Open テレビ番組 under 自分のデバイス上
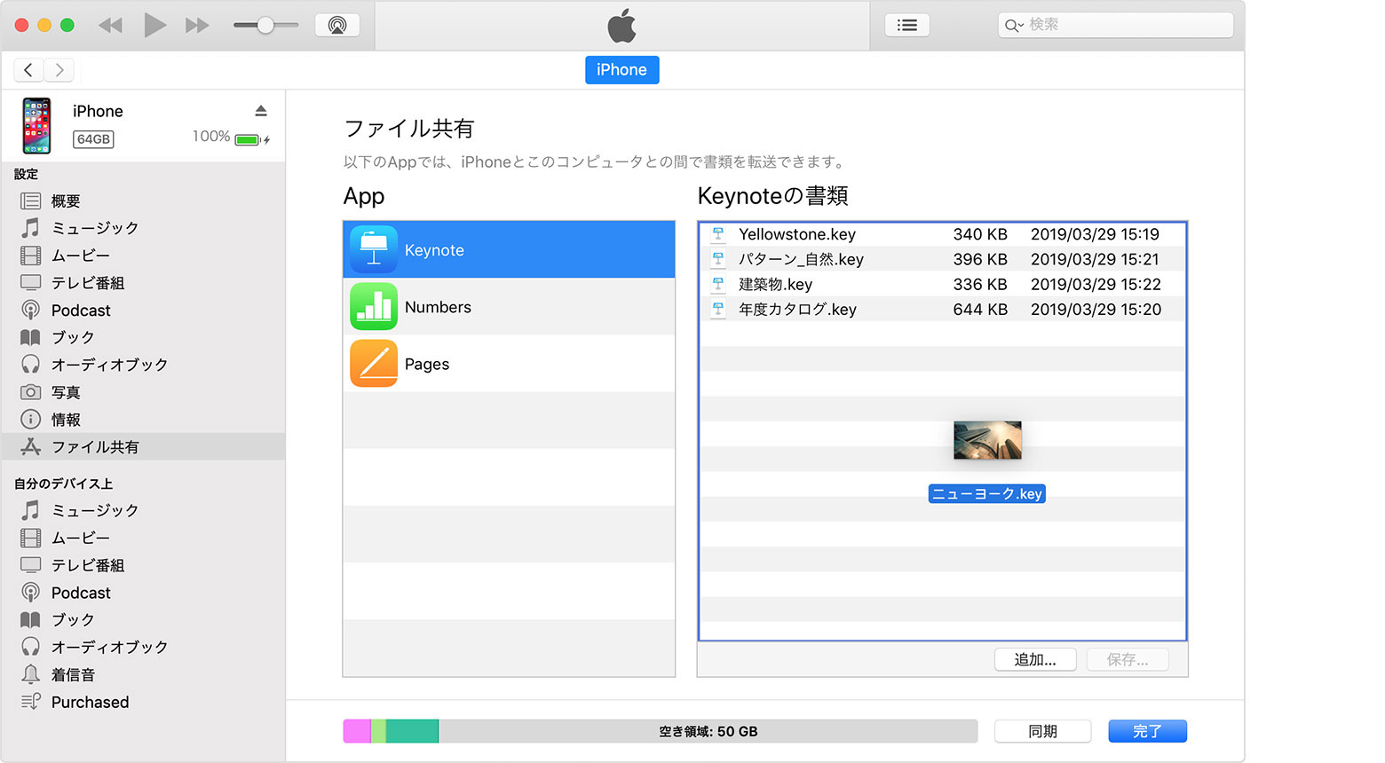The width and height of the screenshot is (1385, 763). pos(144,565)
